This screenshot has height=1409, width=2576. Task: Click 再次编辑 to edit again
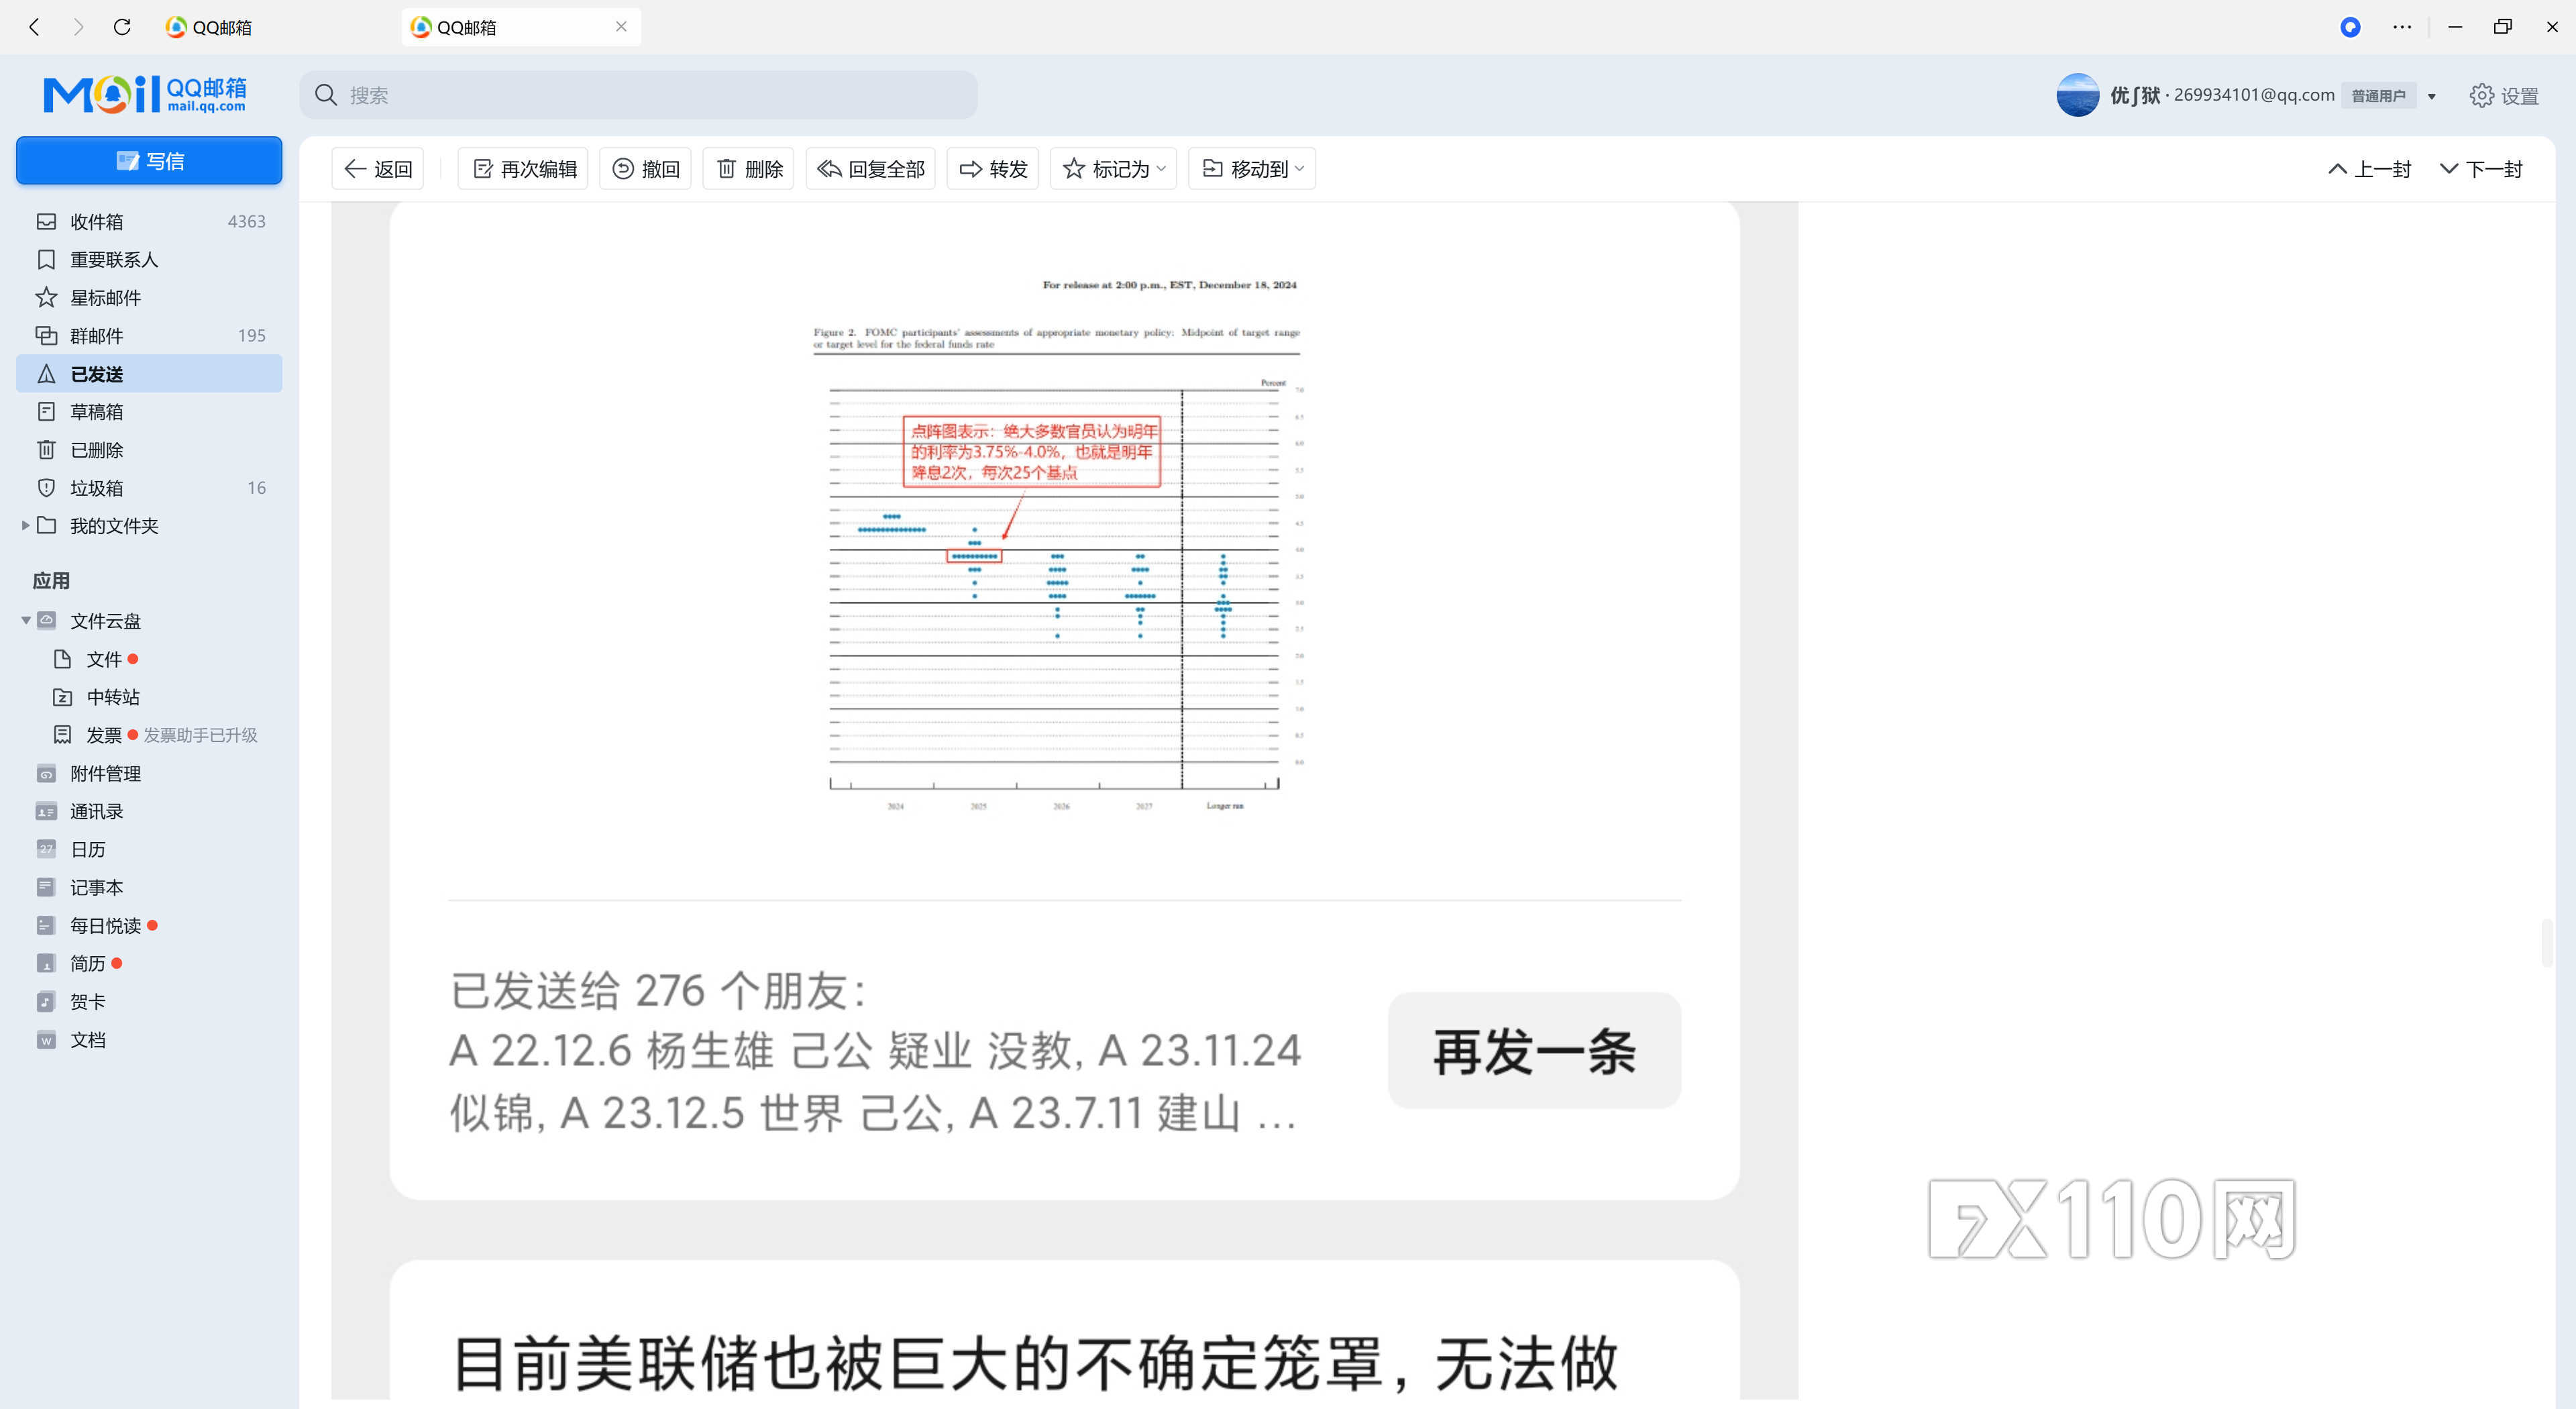tap(523, 169)
